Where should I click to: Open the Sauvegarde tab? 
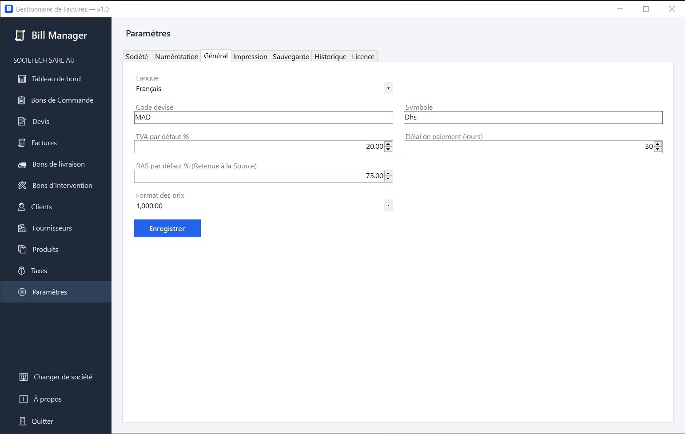pyautogui.click(x=291, y=56)
